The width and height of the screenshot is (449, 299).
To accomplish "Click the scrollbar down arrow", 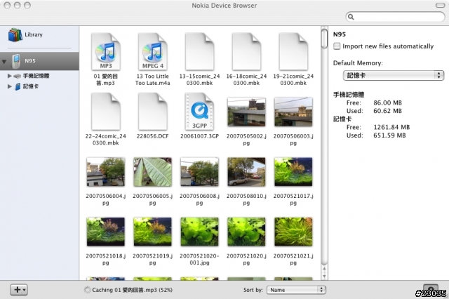I will click(x=324, y=276).
